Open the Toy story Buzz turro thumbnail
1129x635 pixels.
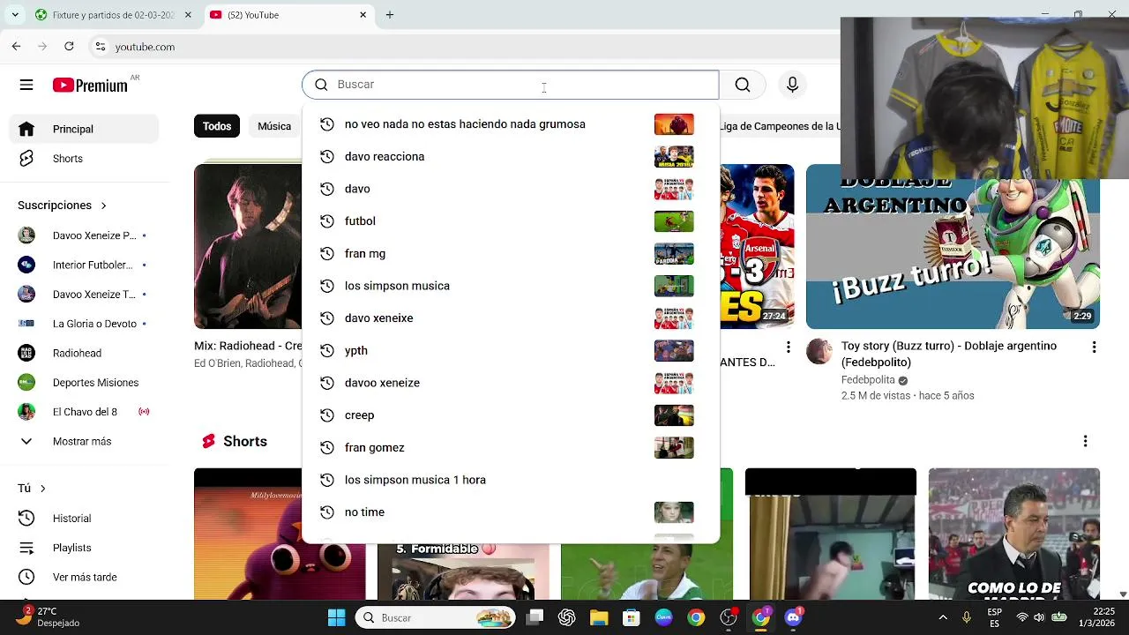pyautogui.click(x=953, y=246)
